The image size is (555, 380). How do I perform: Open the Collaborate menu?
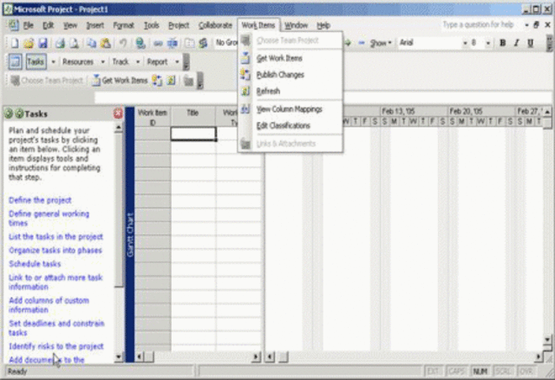coord(215,25)
